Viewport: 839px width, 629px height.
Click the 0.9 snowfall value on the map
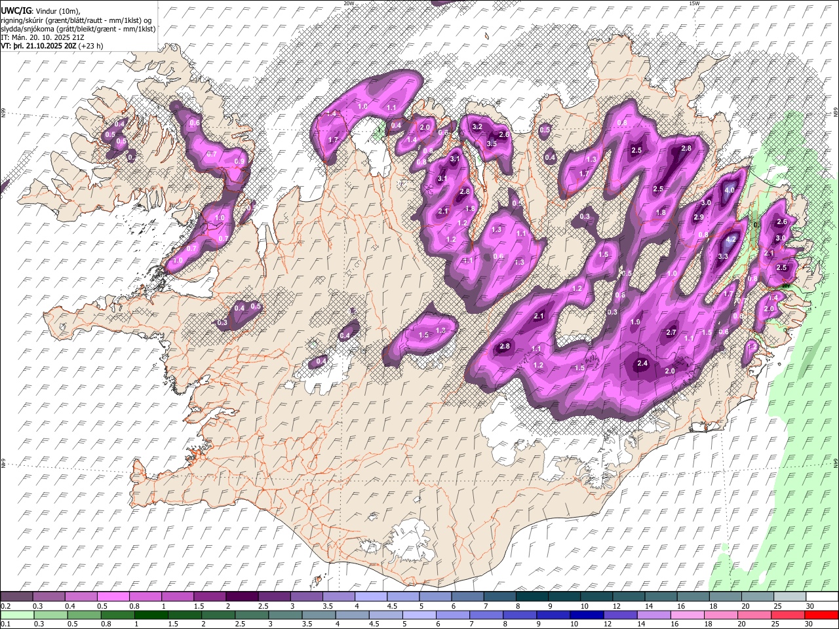pyautogui.click(x=239, y=161)
